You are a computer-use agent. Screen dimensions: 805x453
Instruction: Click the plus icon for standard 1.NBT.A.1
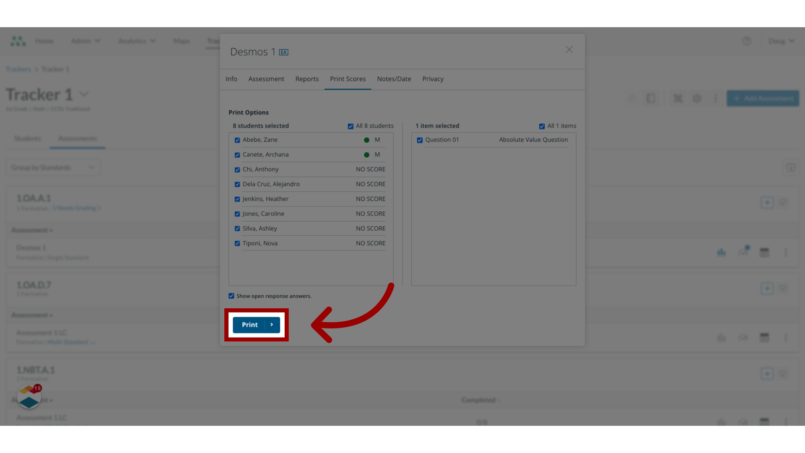coord(767,374)
